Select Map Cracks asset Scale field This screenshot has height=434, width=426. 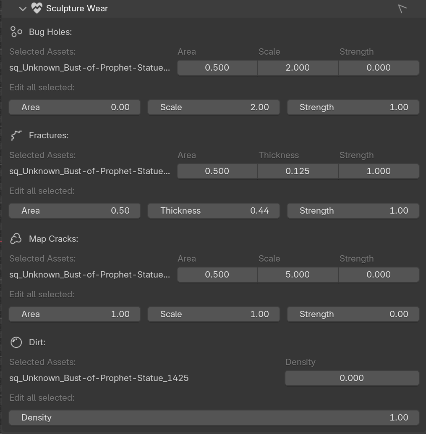coord(298,275)
